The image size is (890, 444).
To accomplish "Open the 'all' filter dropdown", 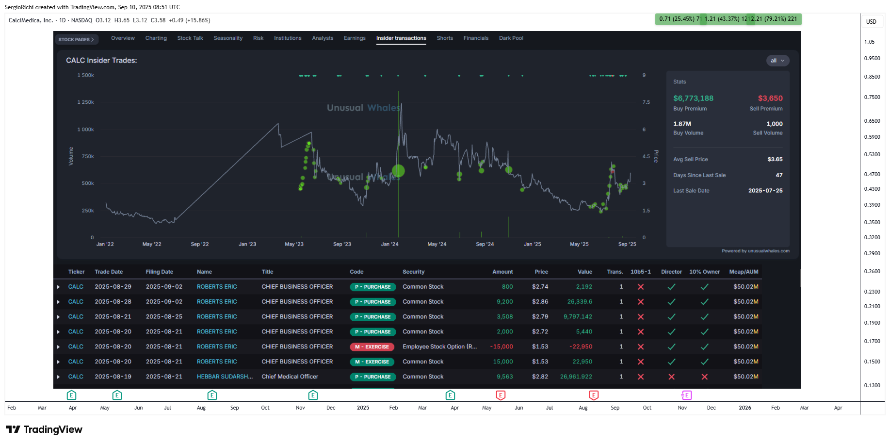I will coord(777,61).
